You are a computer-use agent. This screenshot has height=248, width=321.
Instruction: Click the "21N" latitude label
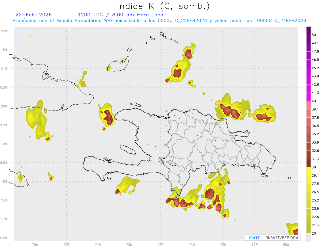coord(5,68)
